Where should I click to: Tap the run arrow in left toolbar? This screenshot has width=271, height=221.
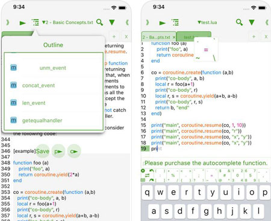pyautogui.click(x=23, y=23)
